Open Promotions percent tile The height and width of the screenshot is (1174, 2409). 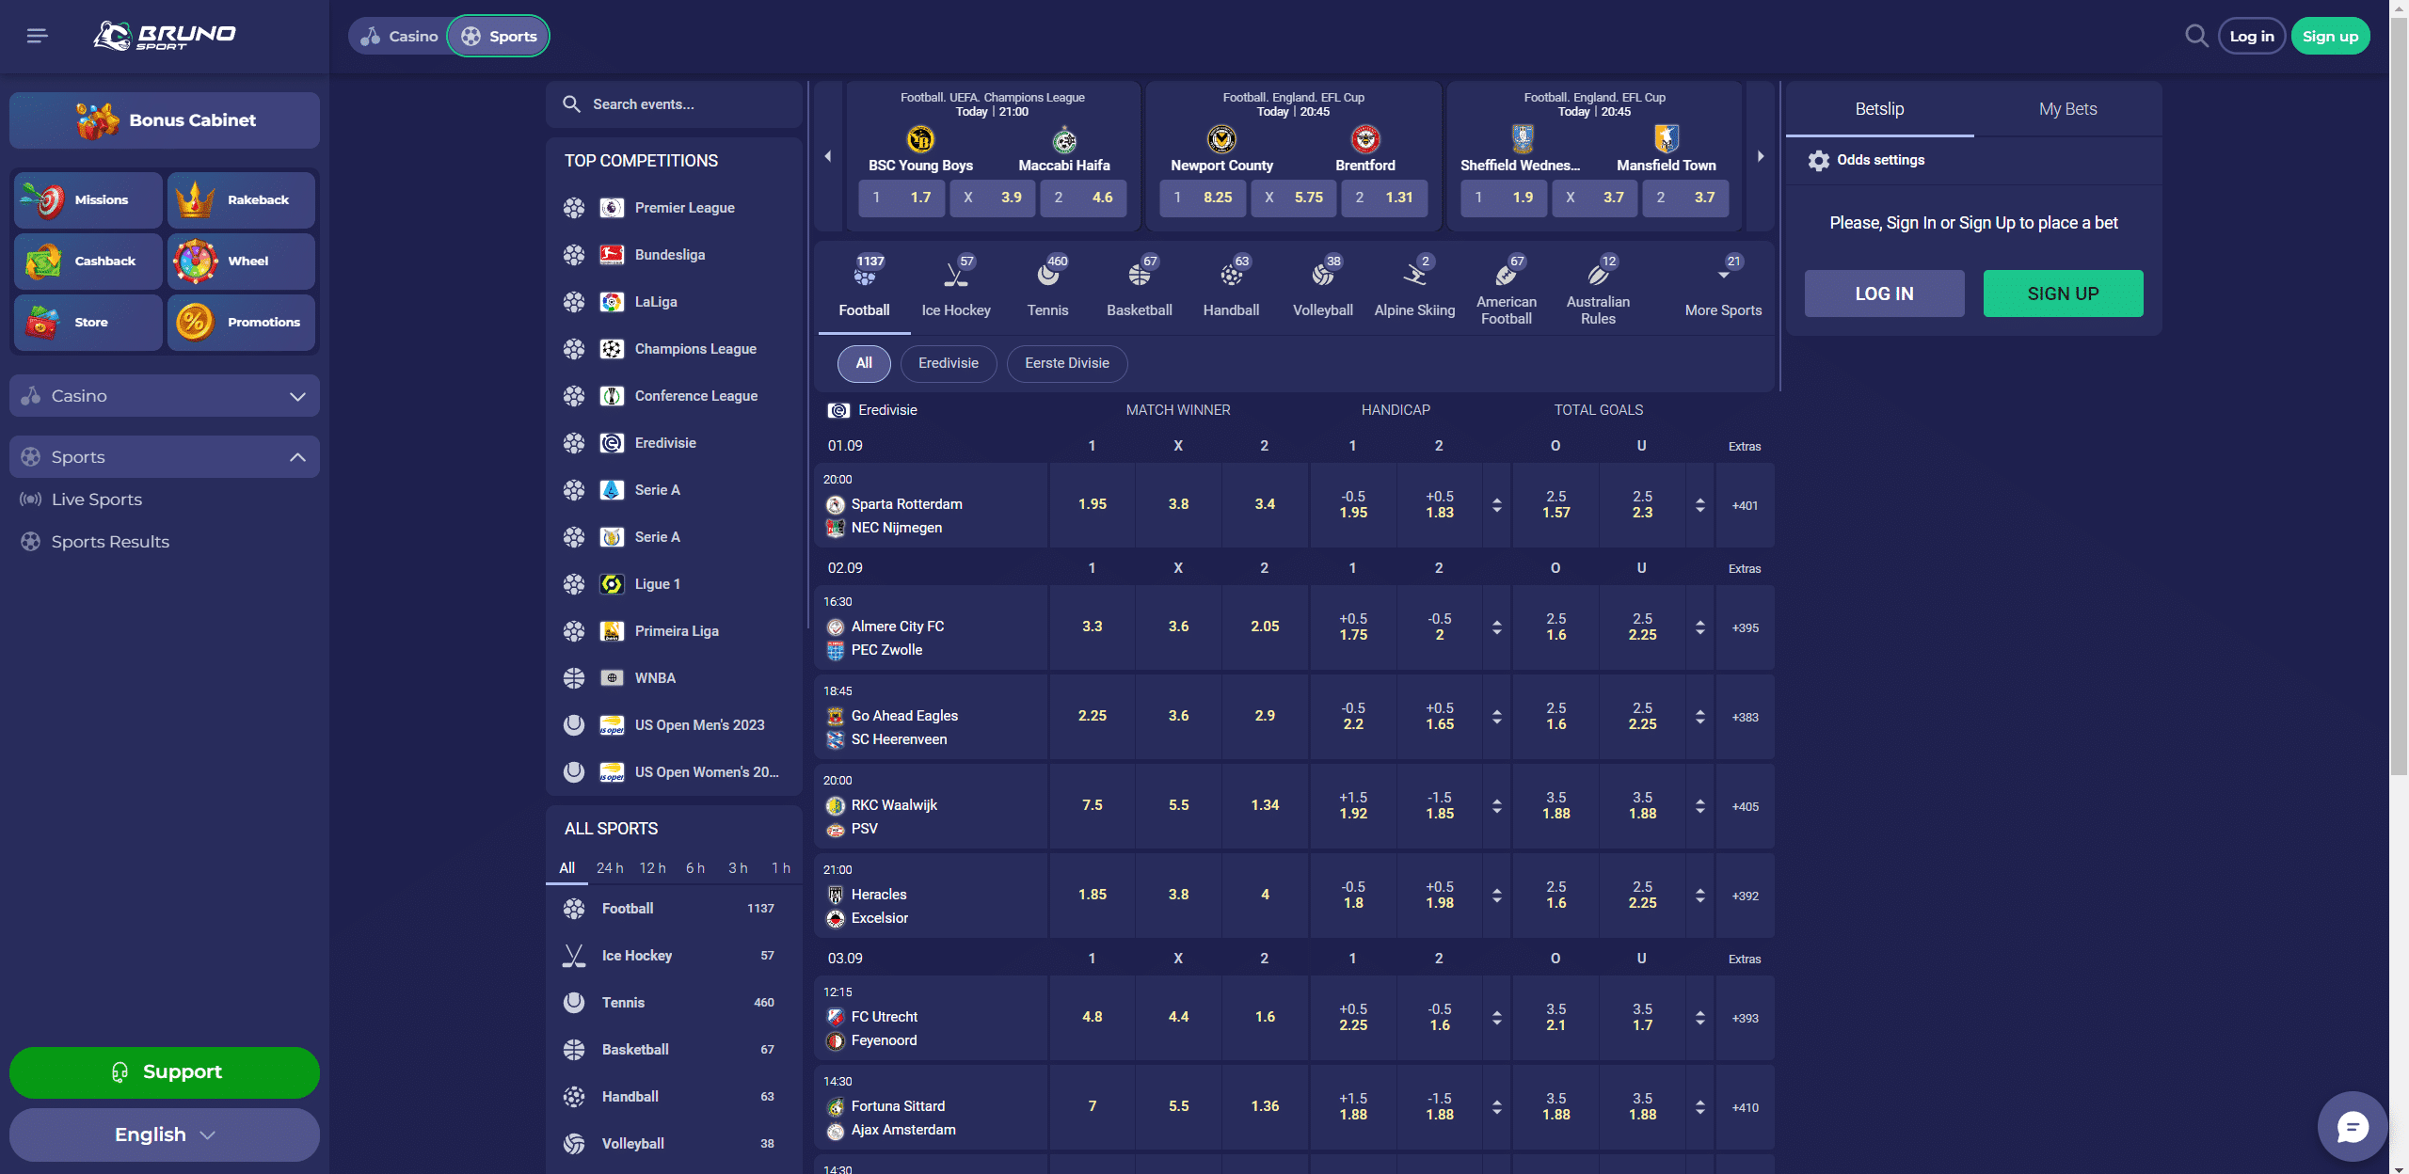(241, 322)
